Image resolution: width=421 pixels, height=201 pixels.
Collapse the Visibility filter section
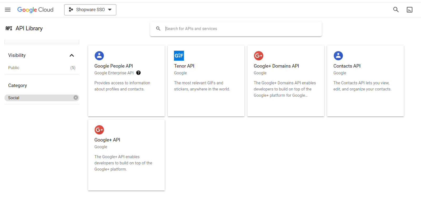pyautogui.click(x=72, y=55)
